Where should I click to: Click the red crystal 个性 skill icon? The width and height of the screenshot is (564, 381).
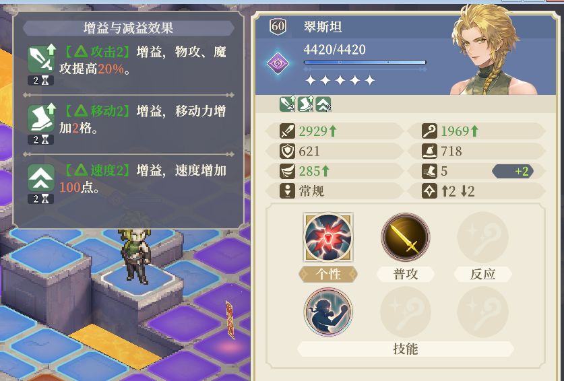click(328, 237)
